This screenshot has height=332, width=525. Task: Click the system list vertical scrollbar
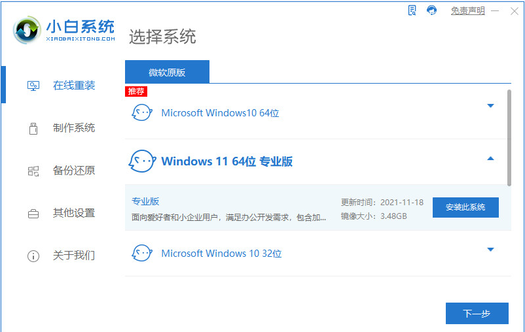coord(509,137)
